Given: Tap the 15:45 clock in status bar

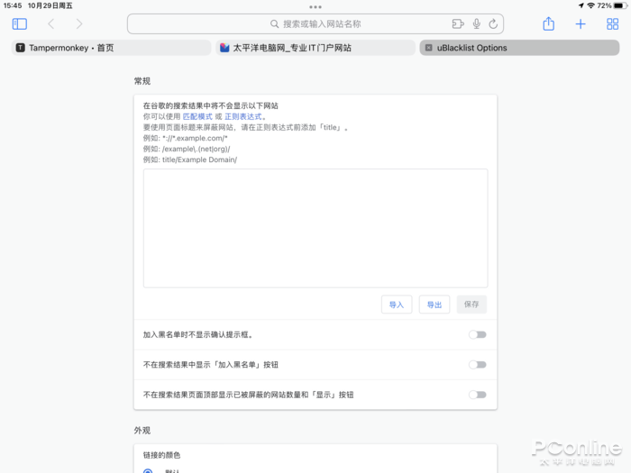Looking at the screenshot, I should (13, 5).
